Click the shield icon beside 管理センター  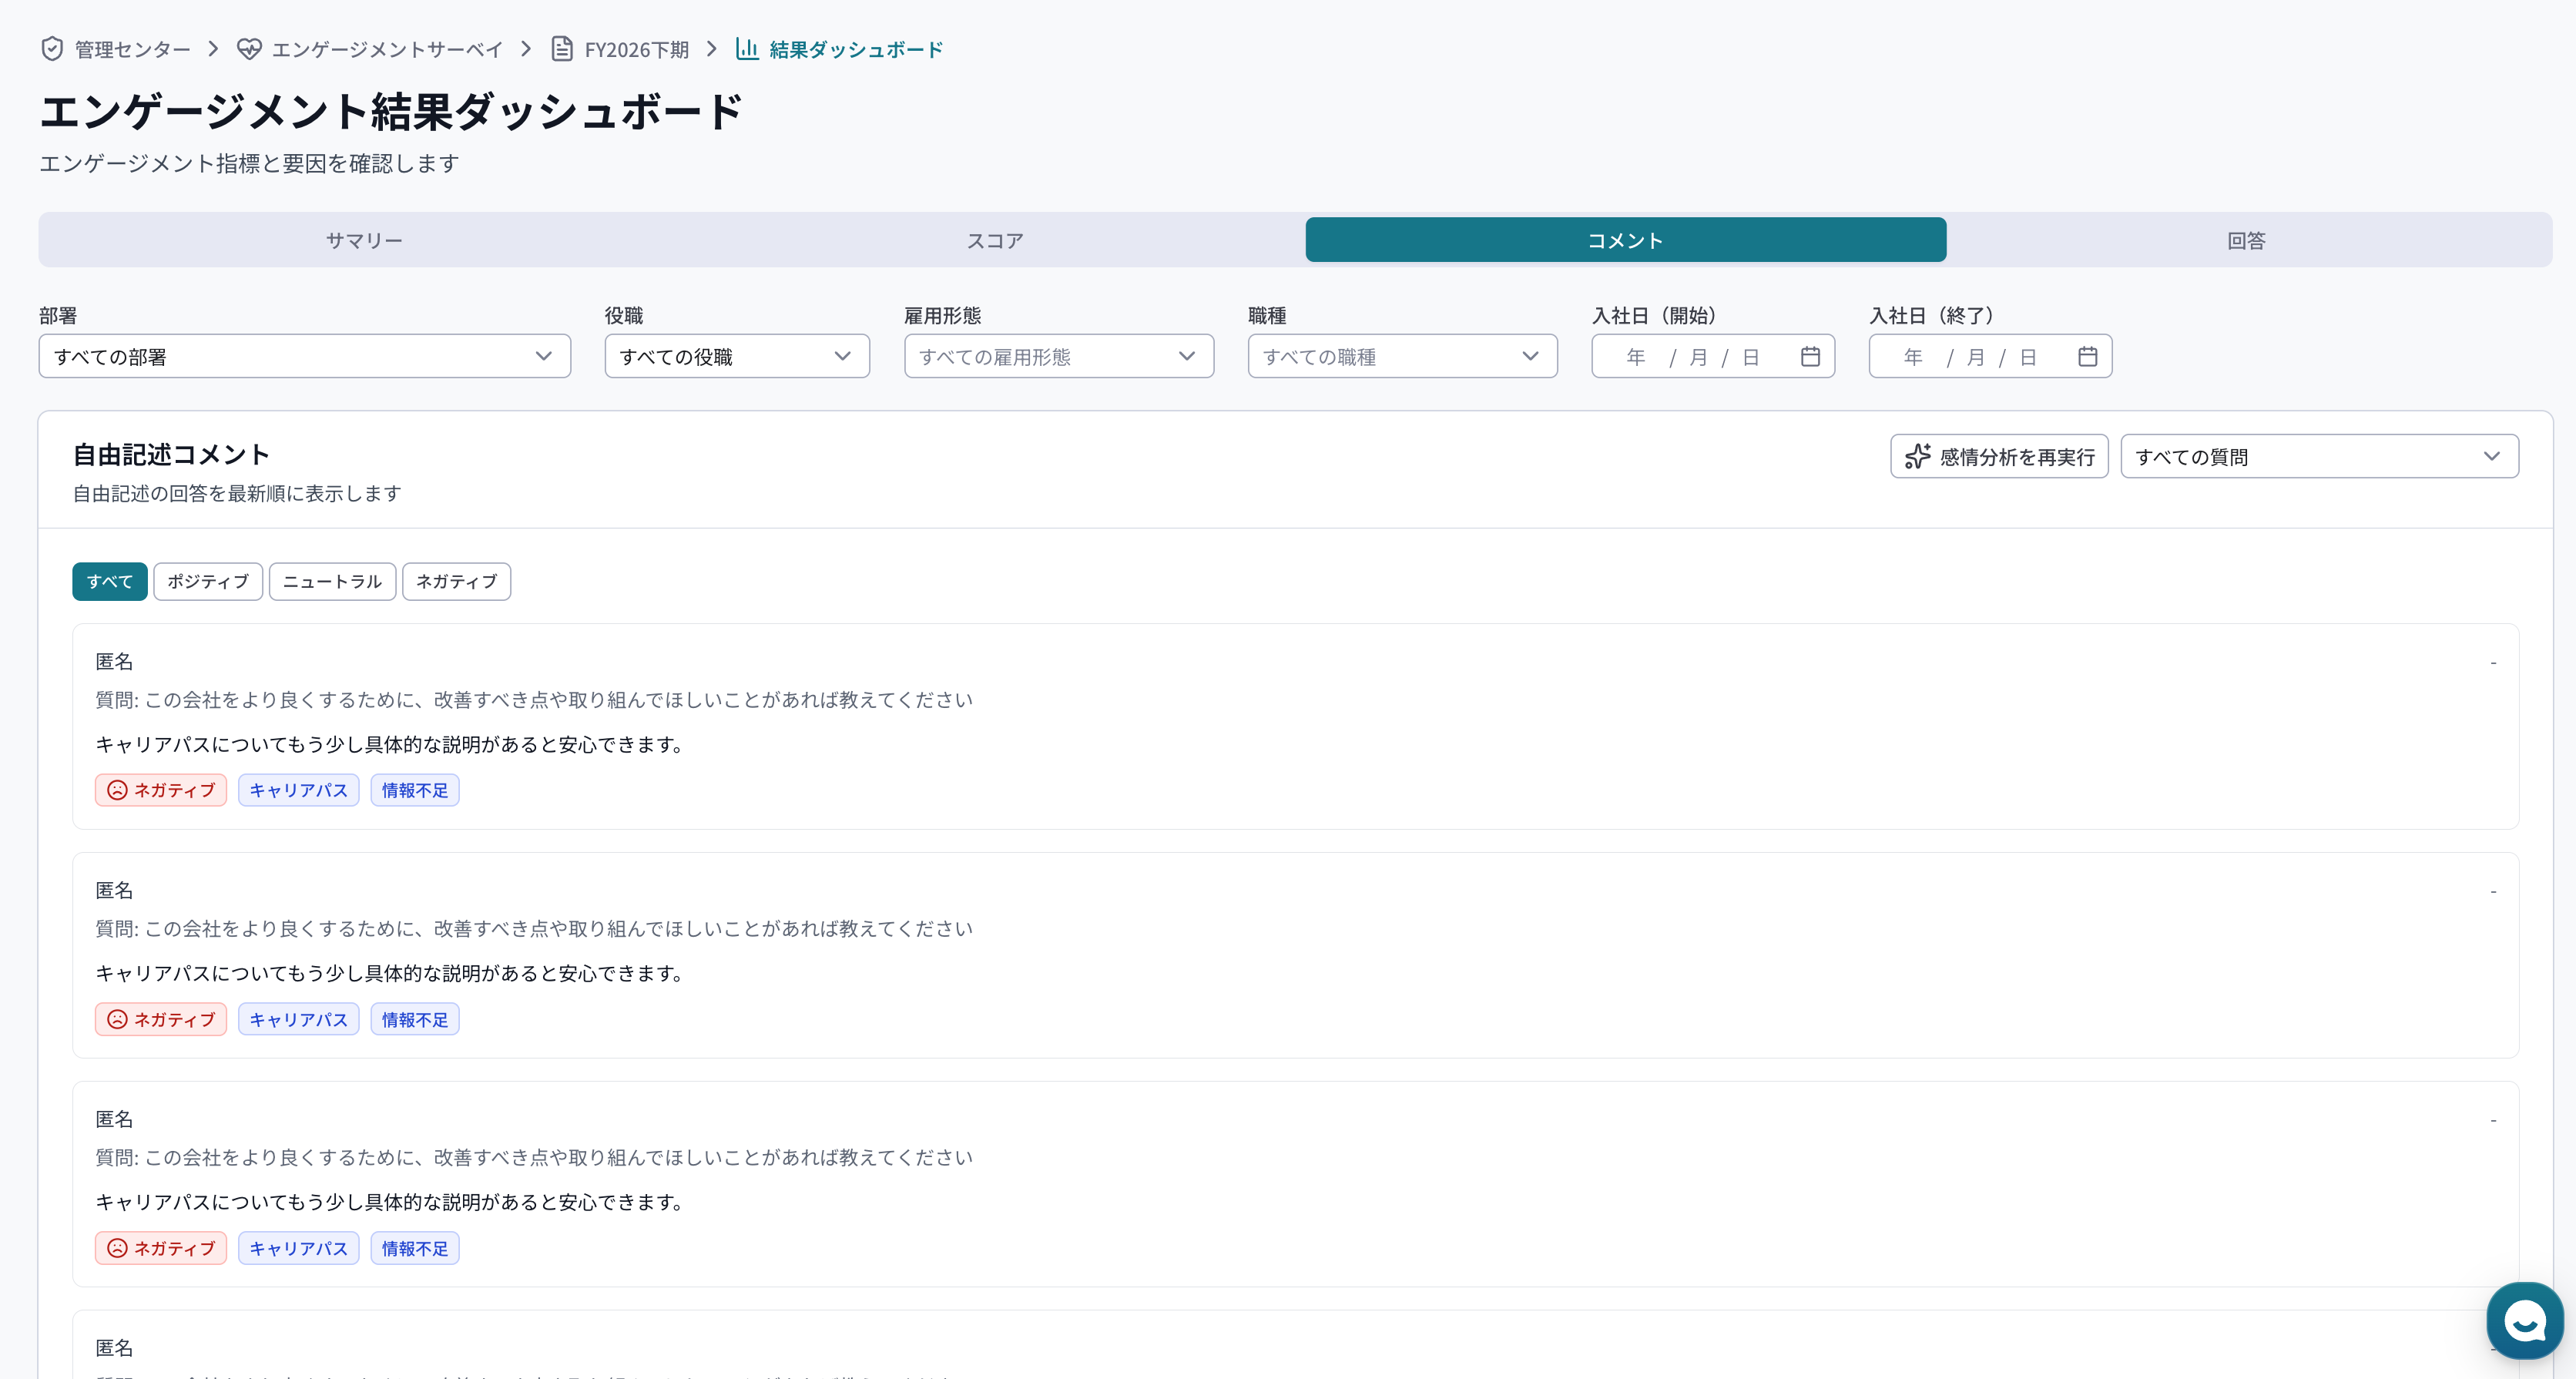pos(52,48)
